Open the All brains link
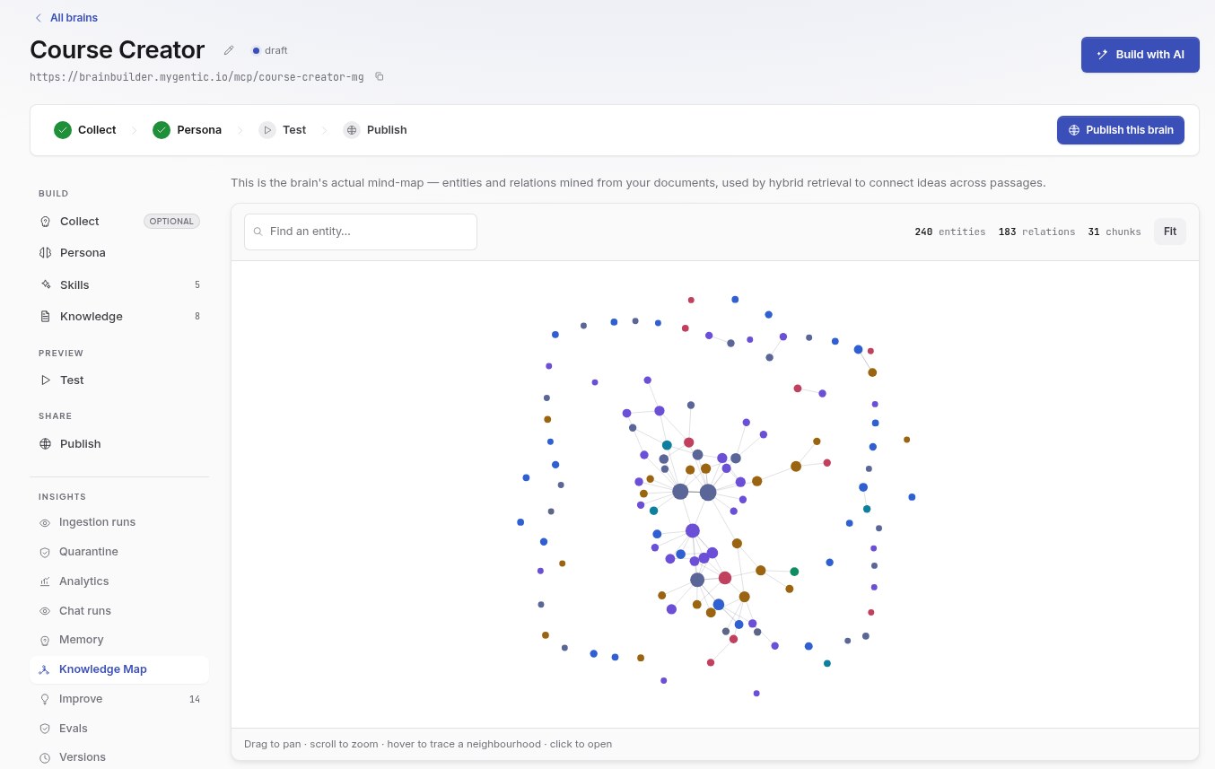This screenshot has height=769, width=1215. point(74,18)
